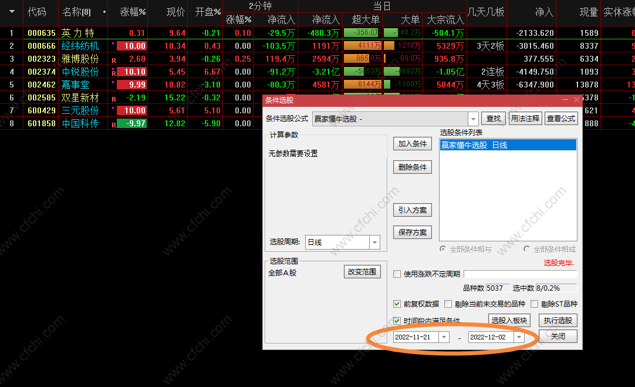
Task: Enable 剔除当前未交易的品种 checkbox
Action: [448, 304]
